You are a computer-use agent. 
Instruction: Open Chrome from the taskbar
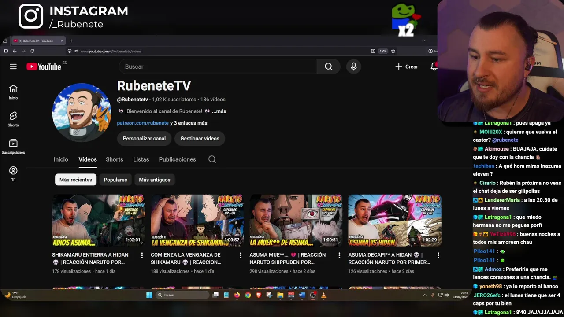point(248,295)
